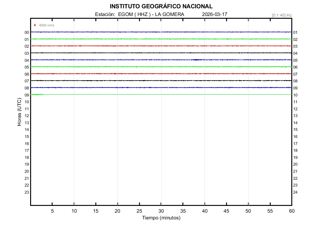
Task: Select the 5 minute tick label
Action: click(52, 211)
